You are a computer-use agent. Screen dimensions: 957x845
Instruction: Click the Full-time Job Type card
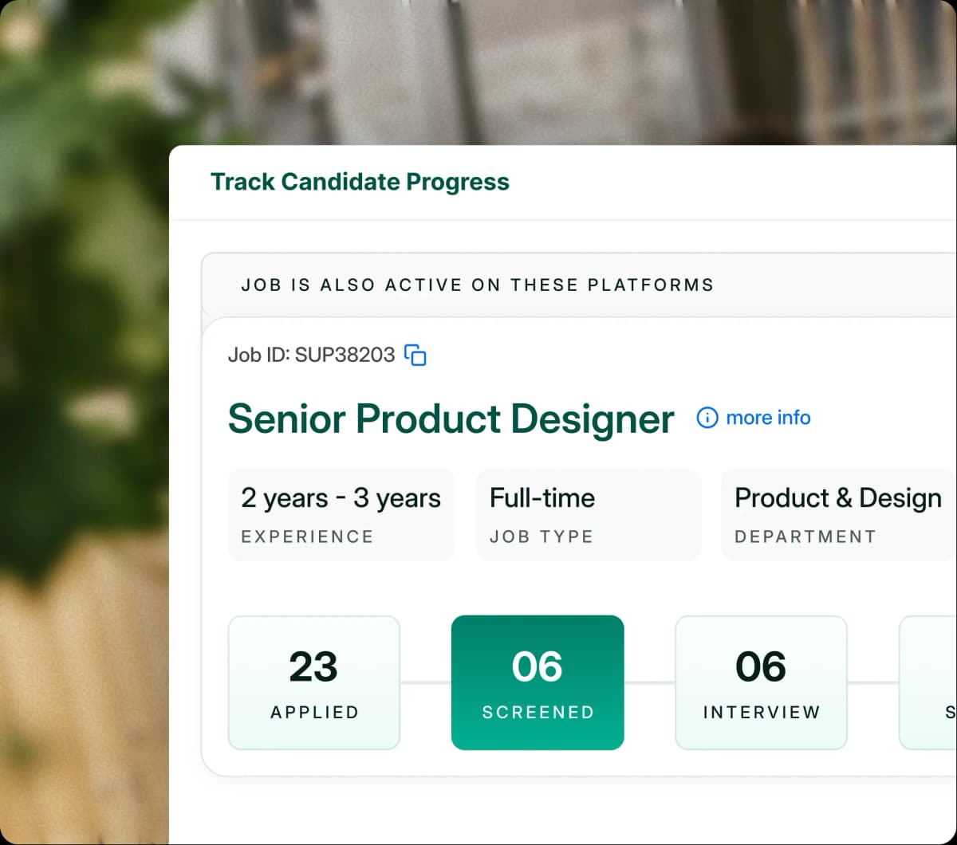588,514
